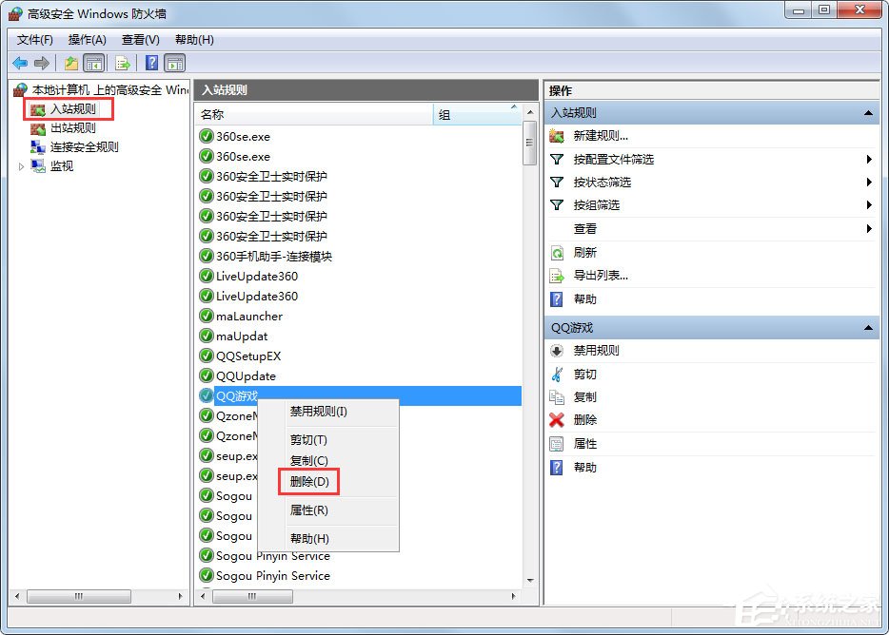
Task: Open the 操作 menu
Action: pos(87,39)
